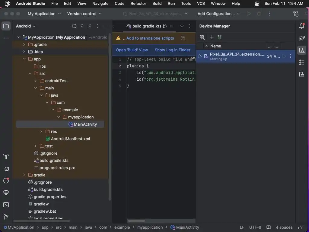
Task: Hide the project panel with minus icon
Action: pyautogui.click(x=106, y=26)
